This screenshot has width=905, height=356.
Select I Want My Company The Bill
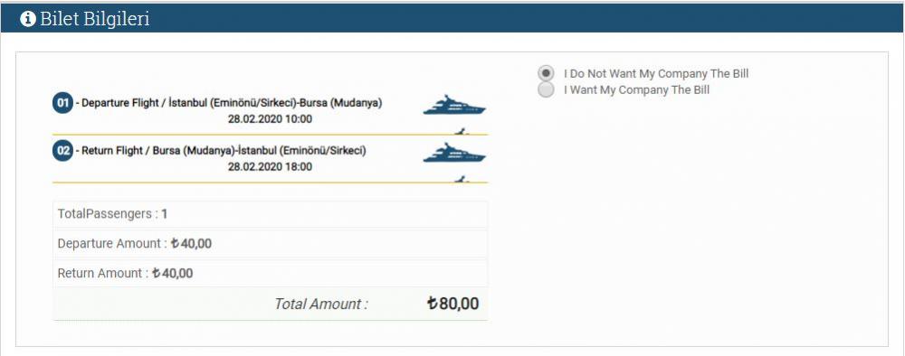[546, 89]
